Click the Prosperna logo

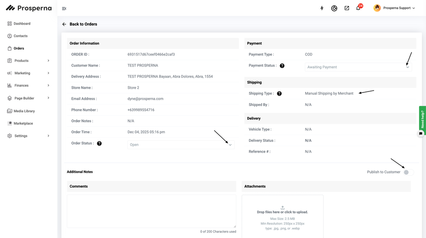(x=28, y=8)
